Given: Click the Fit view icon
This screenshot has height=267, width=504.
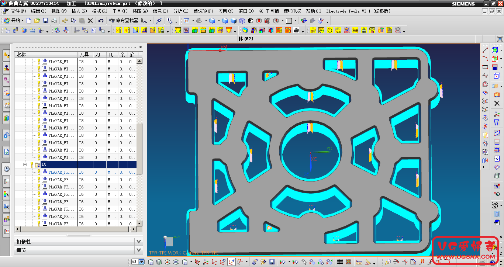Looking at the screenshot, I should pyautogui.click(x=186, y=21).
